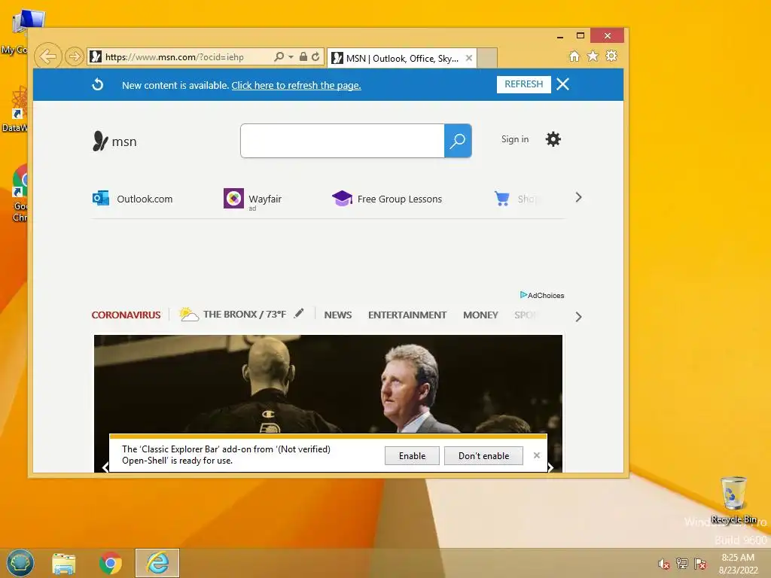Select the MSN | Outlook, Office tab

pos(401,58)
